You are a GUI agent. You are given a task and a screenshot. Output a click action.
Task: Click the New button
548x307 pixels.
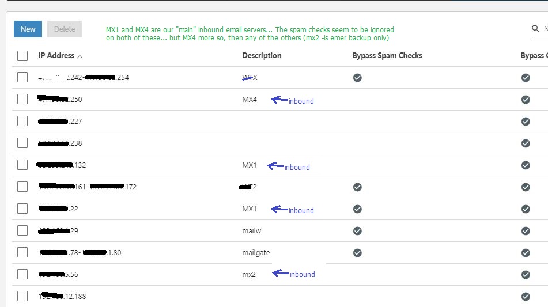pyautogui.click(x=28, y=29)
